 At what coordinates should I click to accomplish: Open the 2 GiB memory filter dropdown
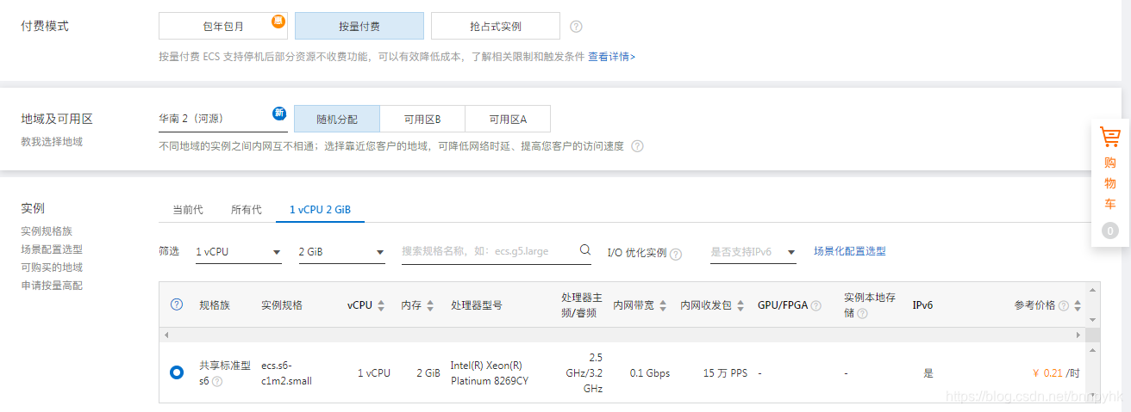(x=341, y=252)
